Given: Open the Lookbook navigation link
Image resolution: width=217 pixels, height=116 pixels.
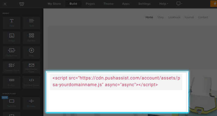Looking at the screenshot, I should pos(174,17).
